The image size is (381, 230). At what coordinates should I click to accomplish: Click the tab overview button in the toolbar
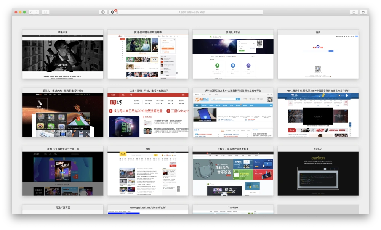coord(363,12)
